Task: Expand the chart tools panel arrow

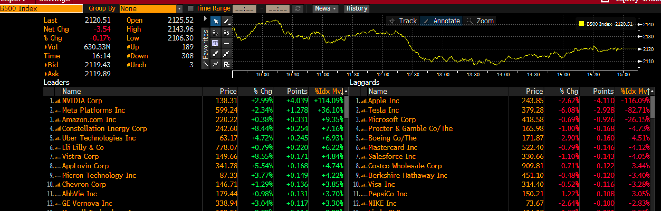Action: (x=205, y=19)
